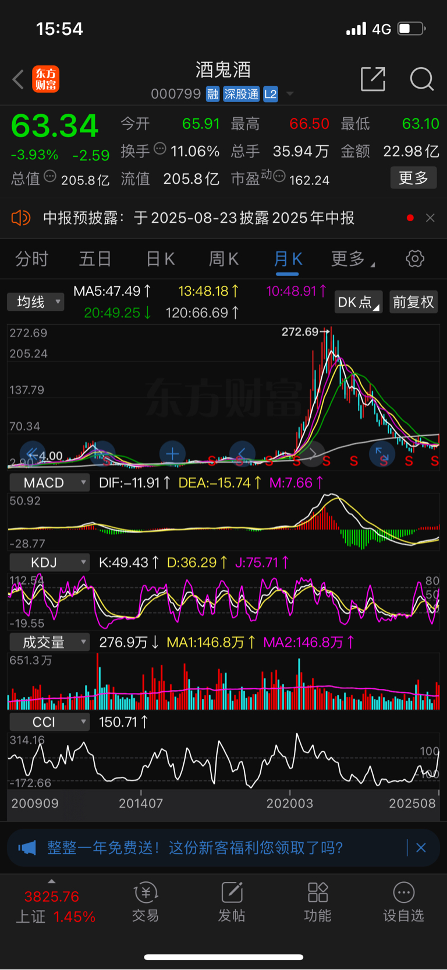
Task: Expand the dropdown triangle beside L2
Action: pos(290,94)
